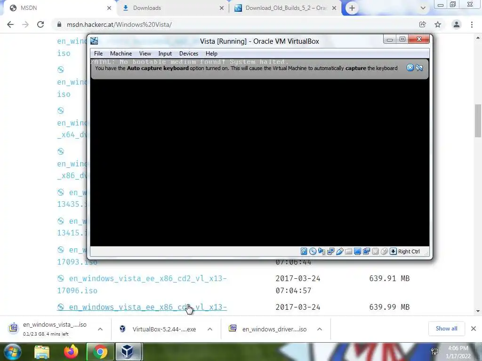The image size is (482, 361).
Task: Click the 639.99 MB file size text
Action: pos(389,307)
